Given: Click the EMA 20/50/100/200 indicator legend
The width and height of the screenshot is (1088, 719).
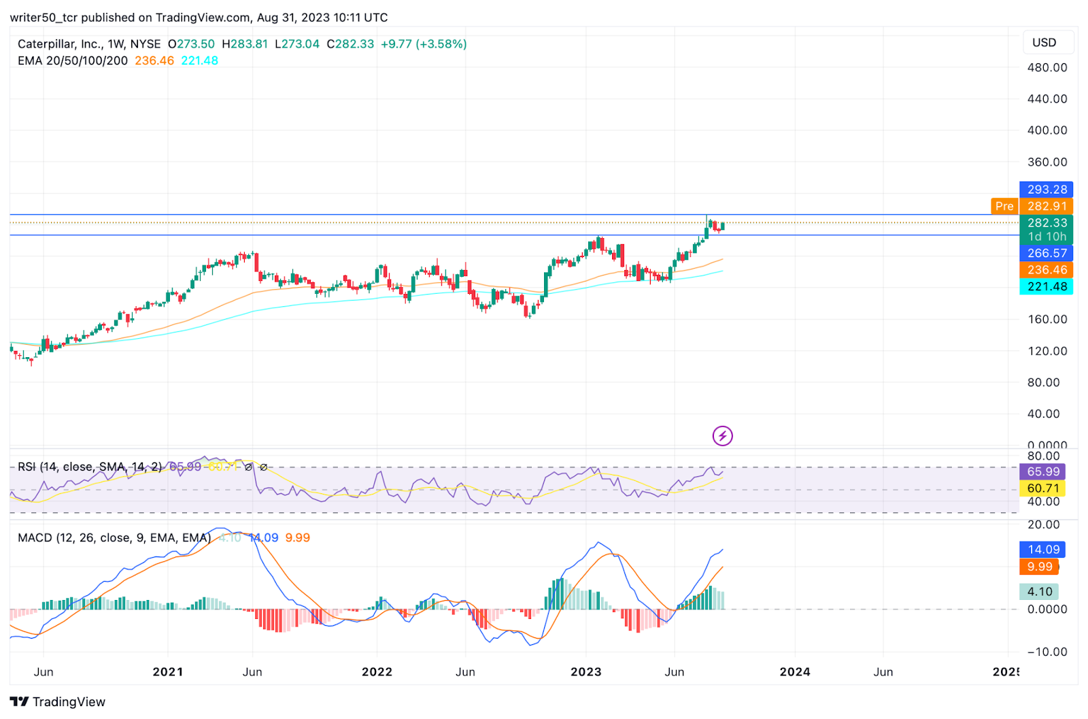Looking at the screenshot, I should click(73, 61).
